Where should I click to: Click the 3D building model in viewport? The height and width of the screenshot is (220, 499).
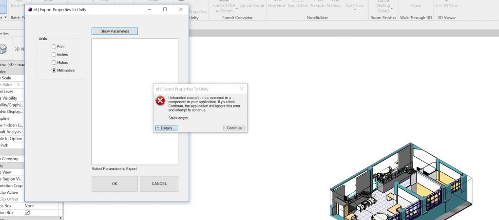pos(400,185)
